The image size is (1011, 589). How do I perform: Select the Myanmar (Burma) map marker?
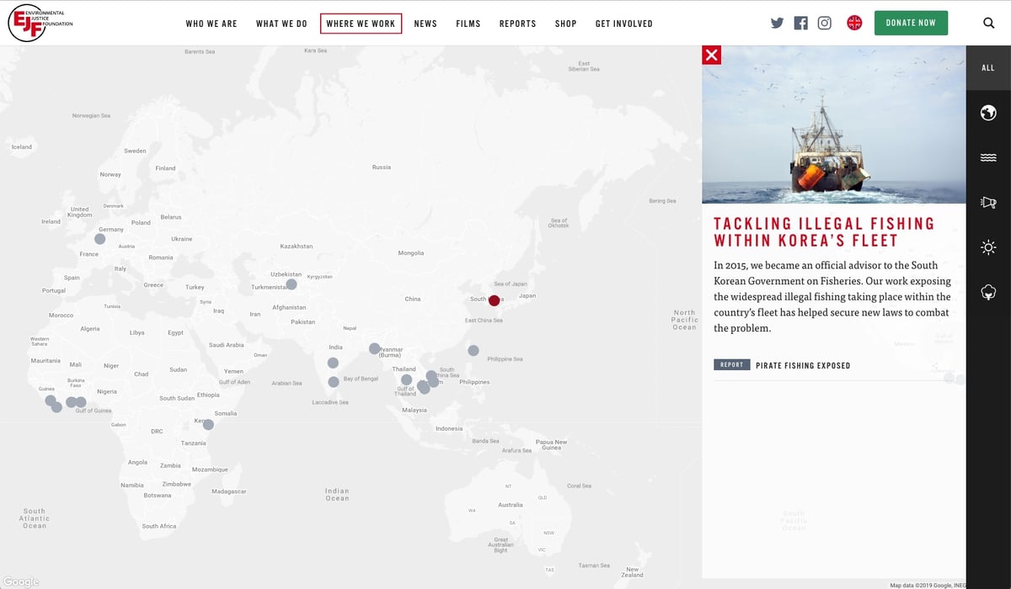(374, 348)
